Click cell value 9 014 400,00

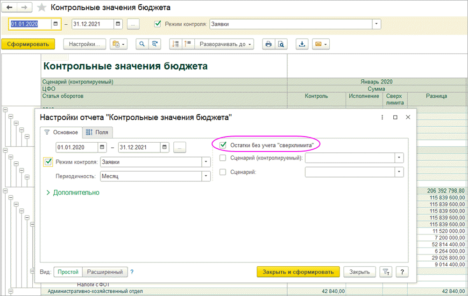pyautogui.click(x=450, y=264)
